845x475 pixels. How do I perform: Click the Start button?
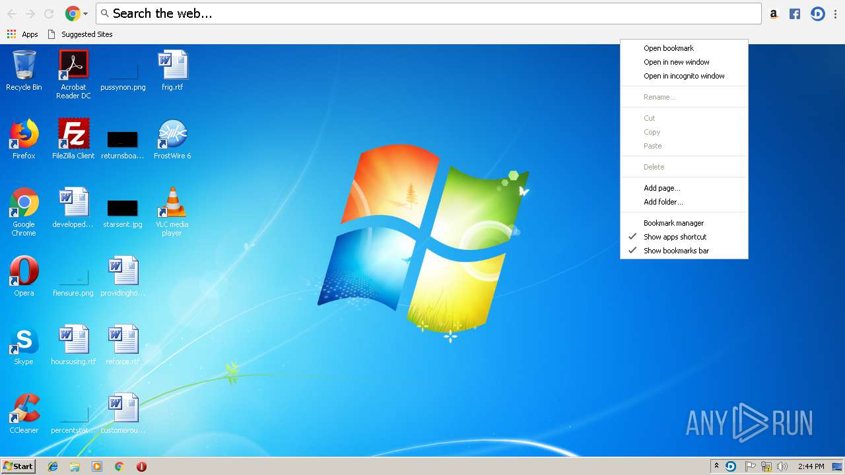(x=18, y=466)
